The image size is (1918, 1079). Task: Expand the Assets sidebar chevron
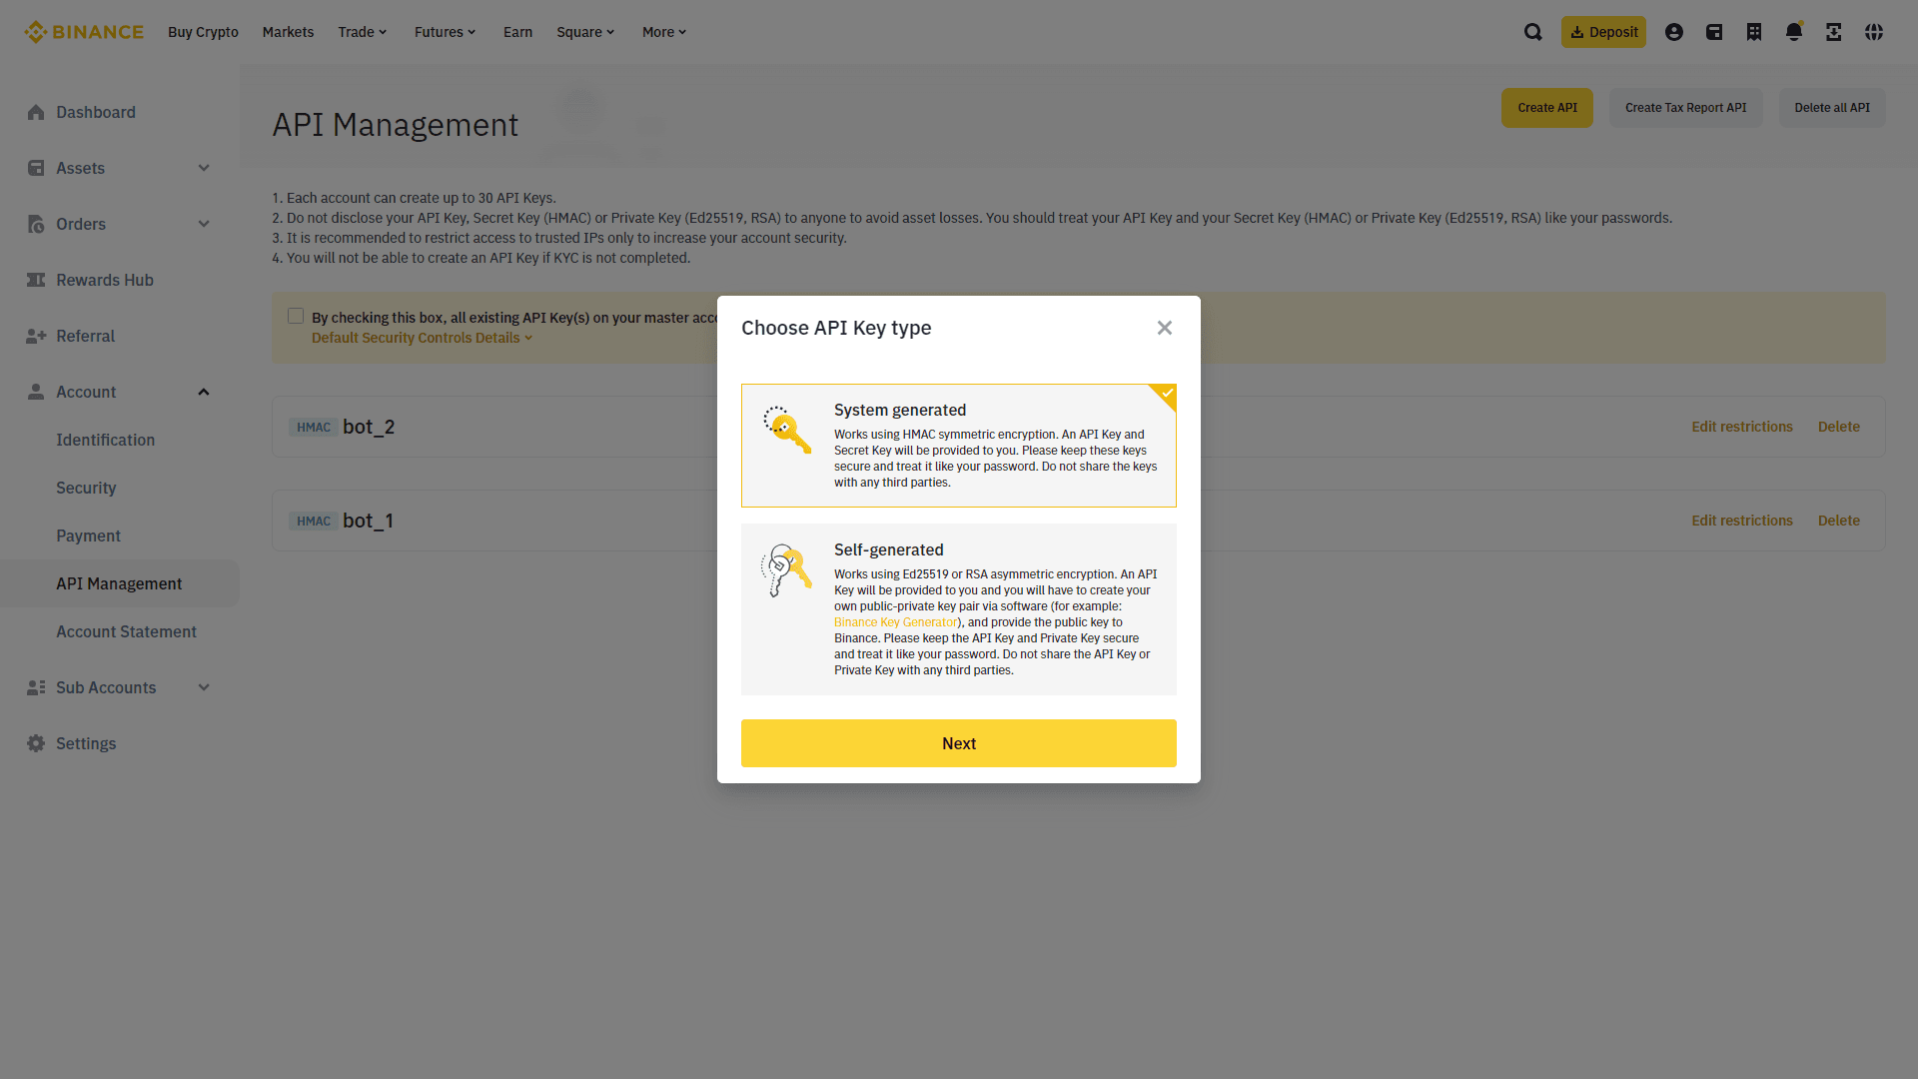(x=204, y=168)
